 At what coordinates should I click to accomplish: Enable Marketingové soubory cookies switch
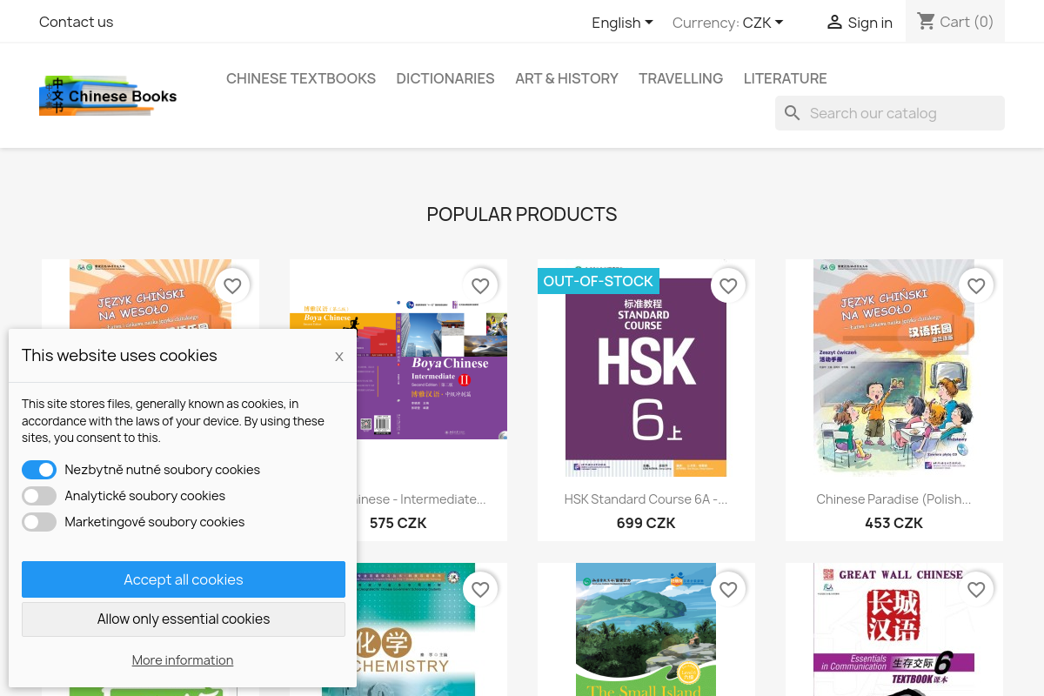click(39, 522)
